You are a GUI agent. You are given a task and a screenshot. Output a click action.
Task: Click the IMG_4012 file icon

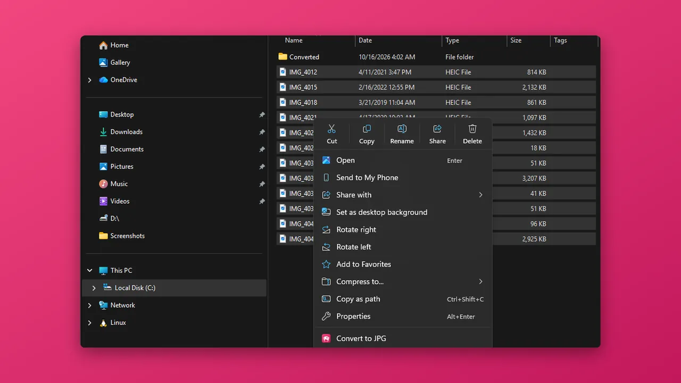[x=283, y=72]
